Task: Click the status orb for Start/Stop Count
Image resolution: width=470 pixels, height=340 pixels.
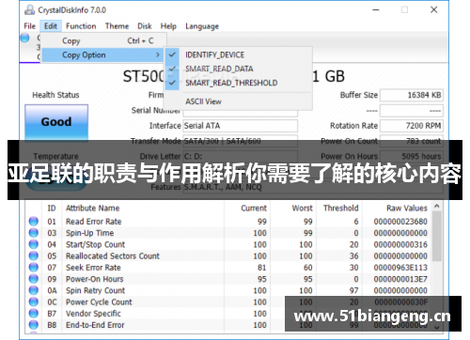Action: (x=34, y=244)
